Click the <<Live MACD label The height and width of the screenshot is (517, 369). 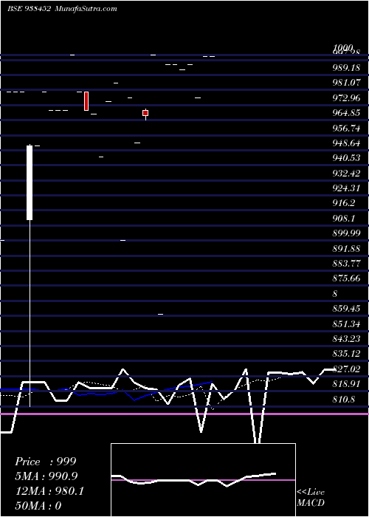pos(311,498)
